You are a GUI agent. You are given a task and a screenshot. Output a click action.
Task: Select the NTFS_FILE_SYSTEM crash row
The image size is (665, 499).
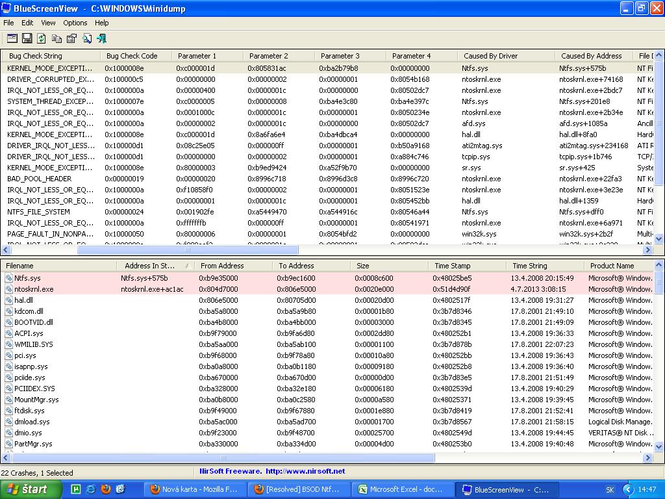coord(38,212)
